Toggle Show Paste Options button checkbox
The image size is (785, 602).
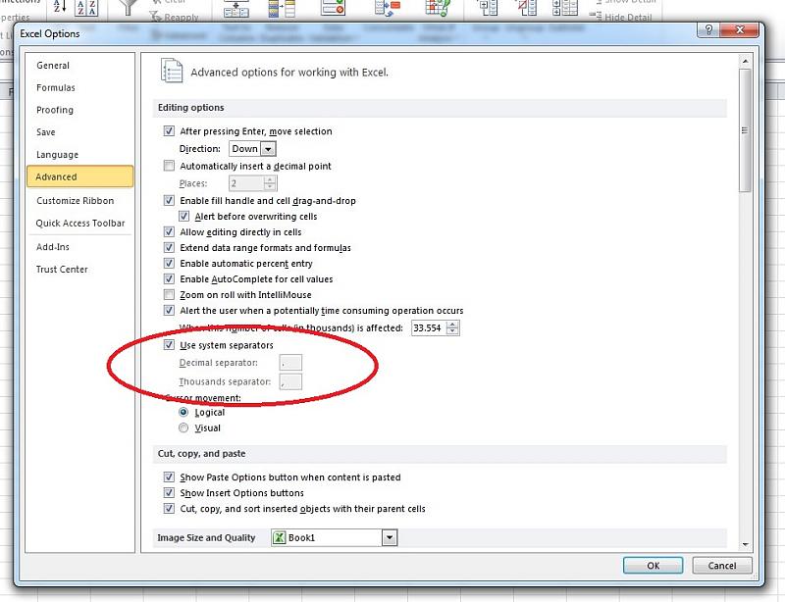click(169, 477)
